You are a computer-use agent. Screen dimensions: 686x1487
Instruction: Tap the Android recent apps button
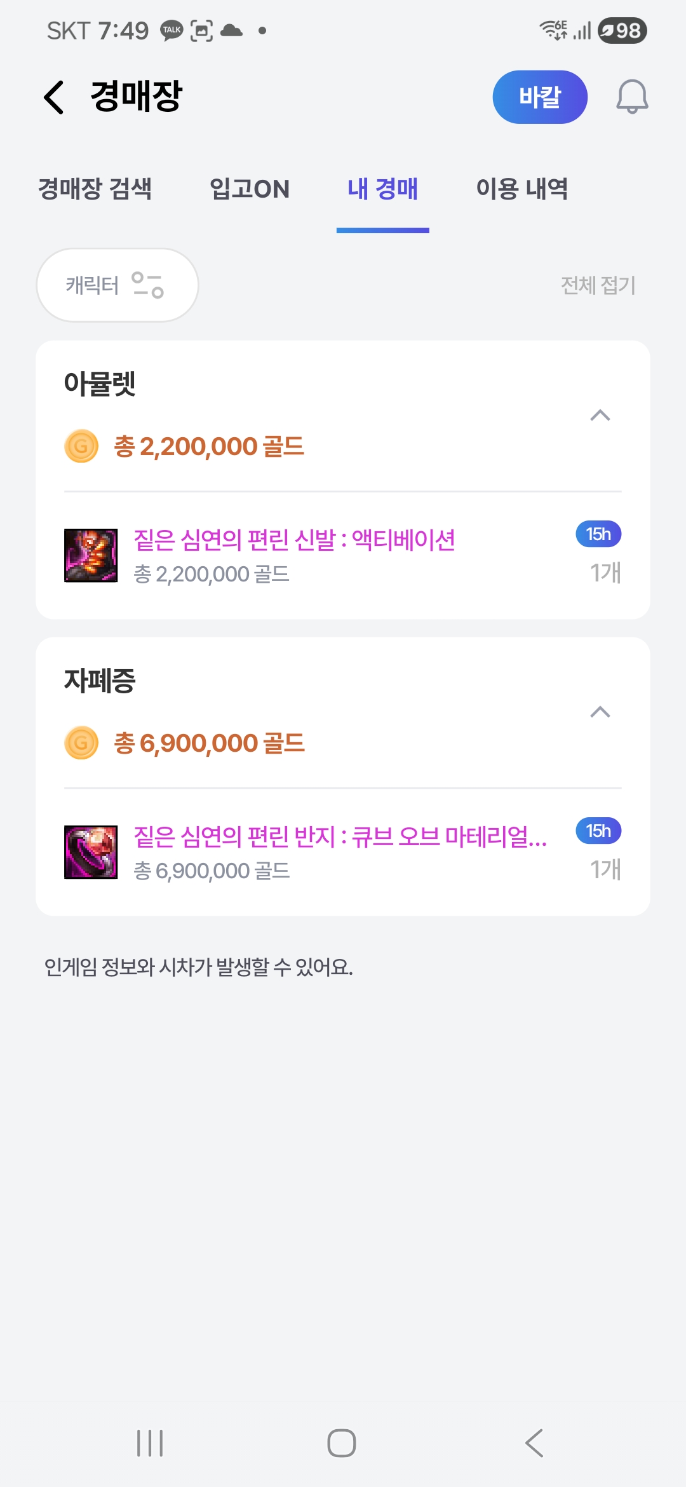pos(150,1443)
